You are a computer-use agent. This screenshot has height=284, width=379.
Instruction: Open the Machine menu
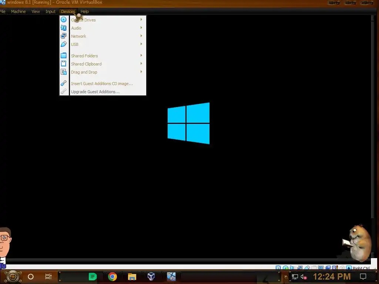18,11
